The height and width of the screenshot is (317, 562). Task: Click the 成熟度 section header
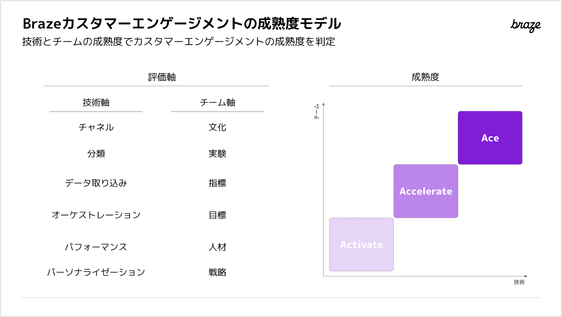[x=425, y=77]
